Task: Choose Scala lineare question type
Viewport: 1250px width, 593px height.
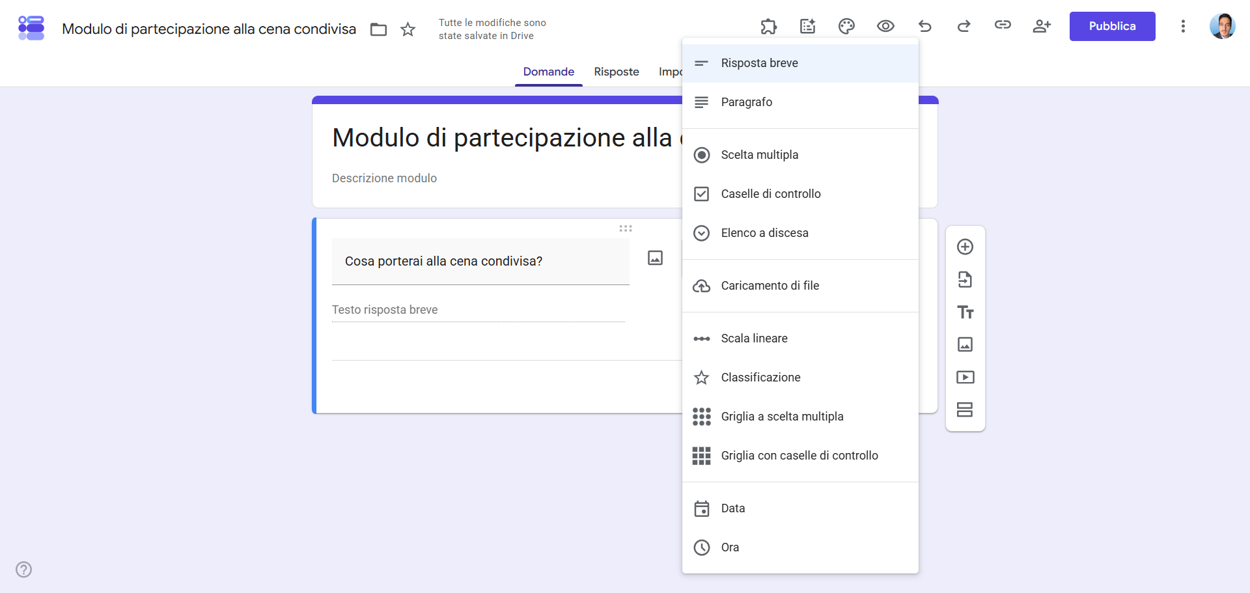Action: point(800,338)
